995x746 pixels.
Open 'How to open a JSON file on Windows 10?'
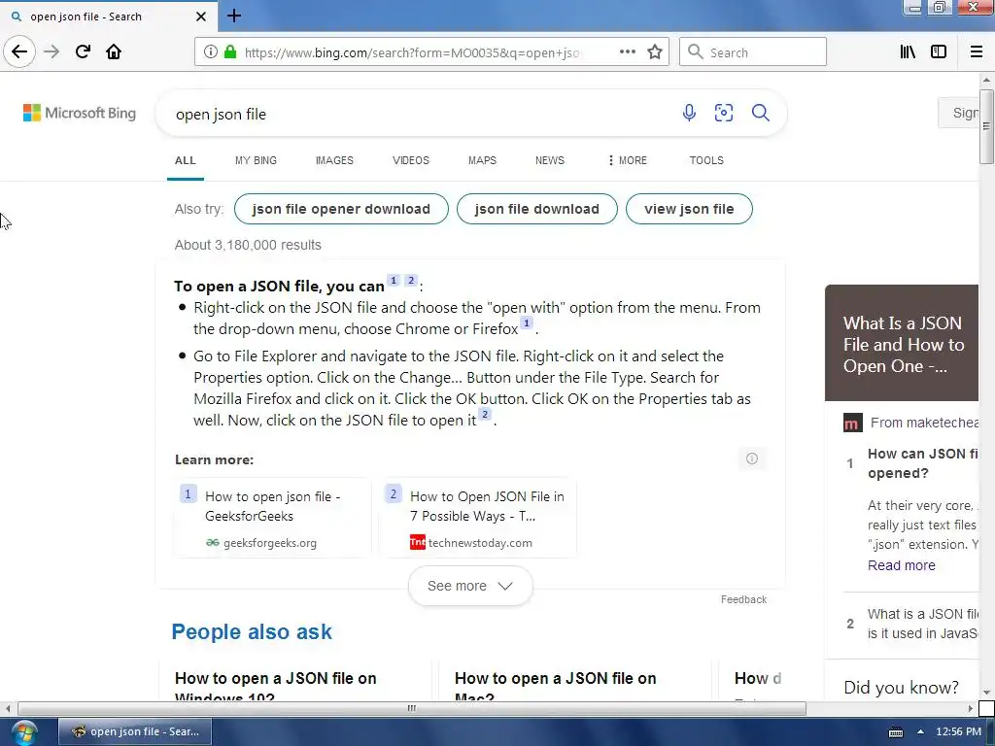pos(275,686)
